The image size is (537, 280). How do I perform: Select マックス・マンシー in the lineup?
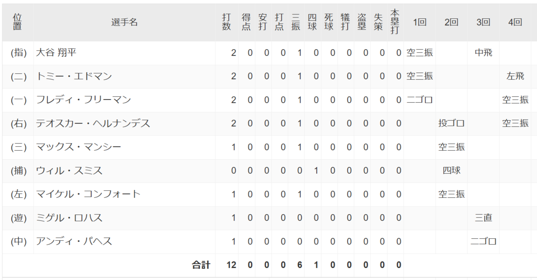(79, 147)
